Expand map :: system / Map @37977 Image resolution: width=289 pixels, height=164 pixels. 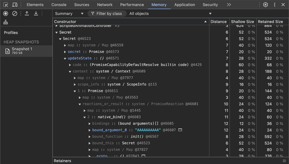tap(75, 78)
